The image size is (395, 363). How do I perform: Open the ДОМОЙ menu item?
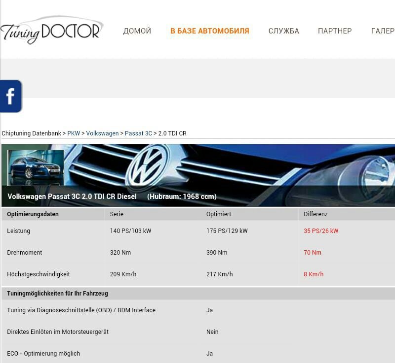137,31
